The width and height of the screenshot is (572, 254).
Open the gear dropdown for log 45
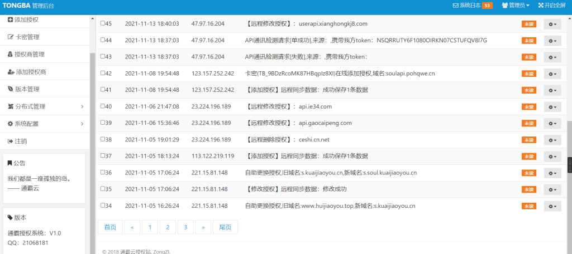pyautogui.click(x=552, y=24)
